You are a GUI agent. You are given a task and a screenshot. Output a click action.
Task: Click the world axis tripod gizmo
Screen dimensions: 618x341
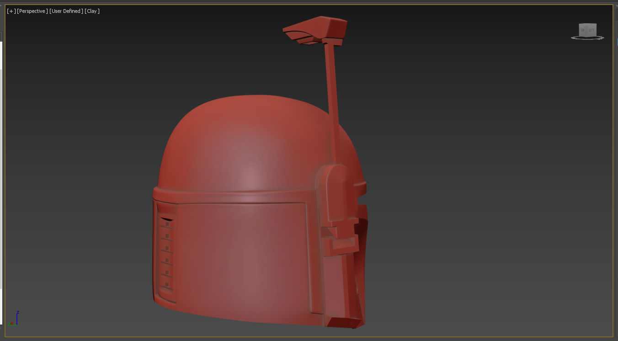point(13,319)
